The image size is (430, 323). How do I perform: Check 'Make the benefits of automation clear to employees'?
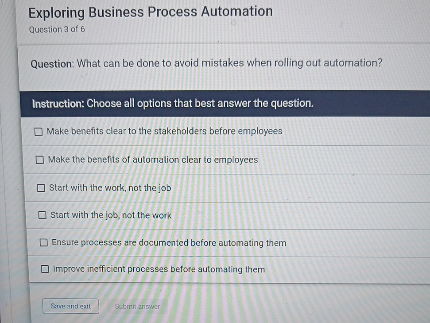coord(39,160)
